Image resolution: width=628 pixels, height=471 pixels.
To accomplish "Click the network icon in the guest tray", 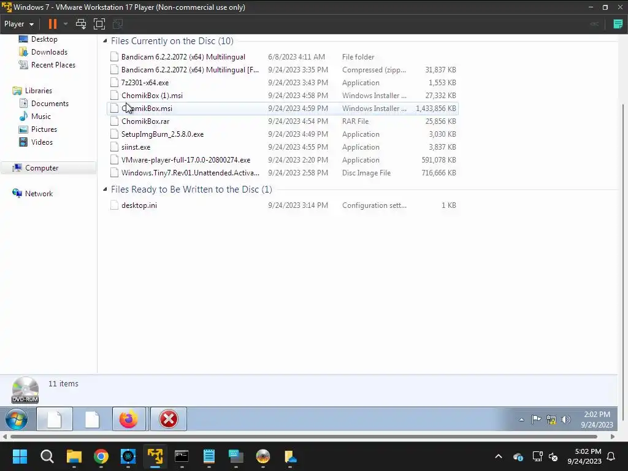I will point(551,419).
